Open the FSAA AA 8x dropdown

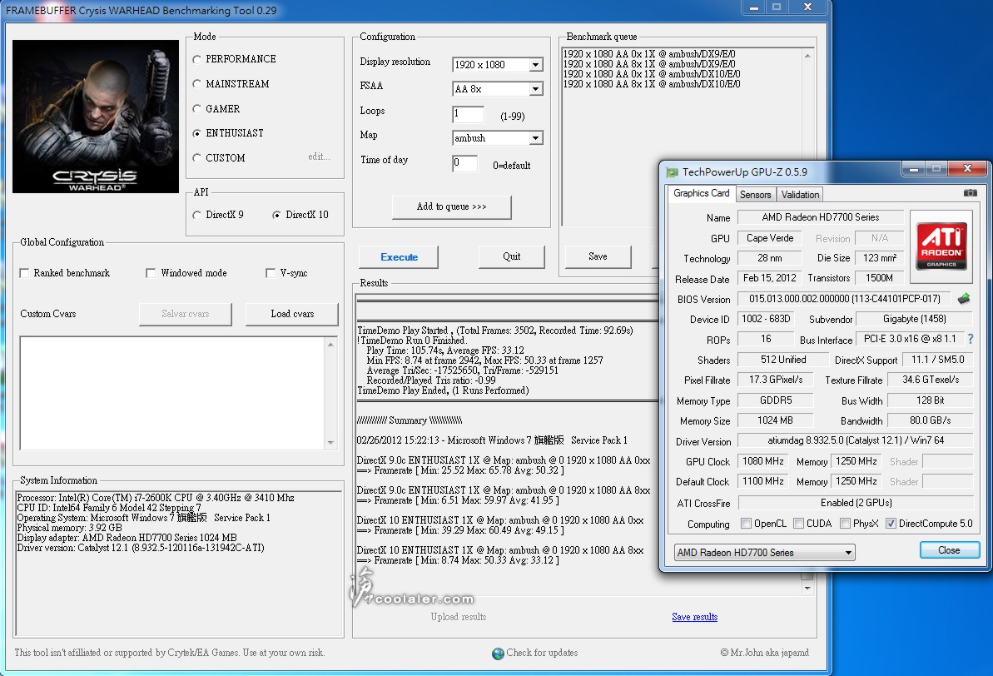tap(536, 89)
